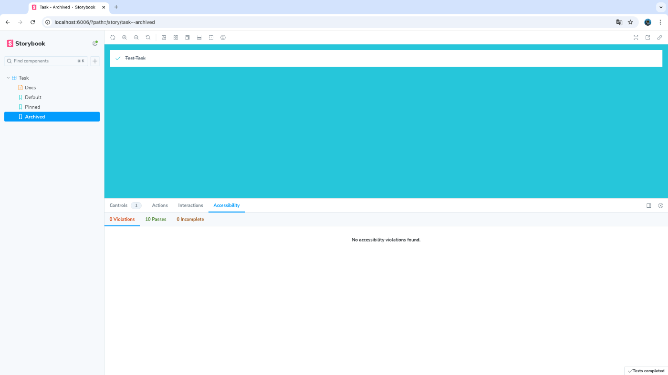The image size is (668, 375).
Task: Enable the measure tool icon
Action: (x=199, y=37)
